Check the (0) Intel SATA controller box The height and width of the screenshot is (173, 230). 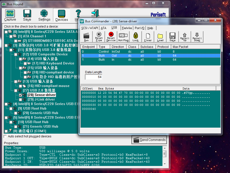pyautogui.click(x=6, y=32)
